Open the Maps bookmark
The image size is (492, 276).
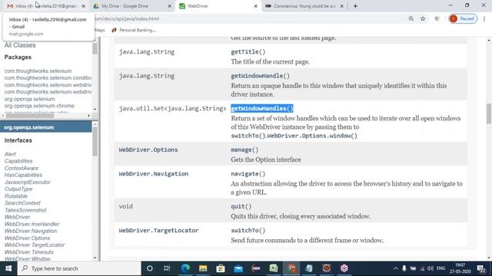pos(100,30)
